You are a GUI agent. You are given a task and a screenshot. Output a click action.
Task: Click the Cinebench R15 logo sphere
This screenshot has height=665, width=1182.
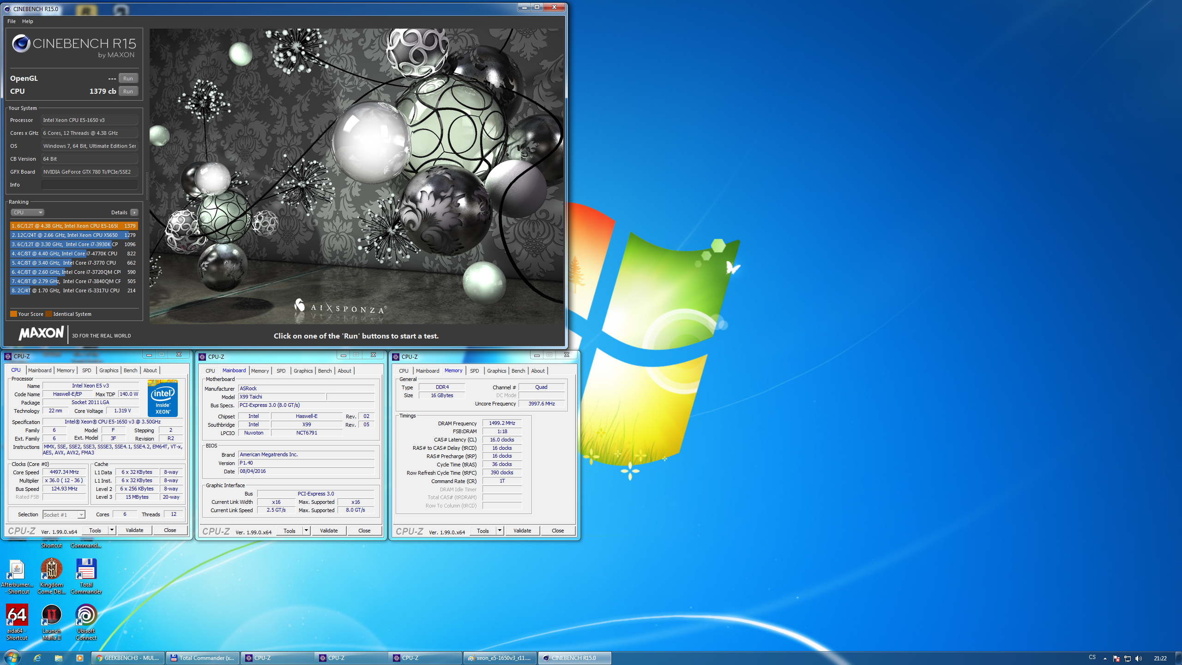(x=21, y=43)
